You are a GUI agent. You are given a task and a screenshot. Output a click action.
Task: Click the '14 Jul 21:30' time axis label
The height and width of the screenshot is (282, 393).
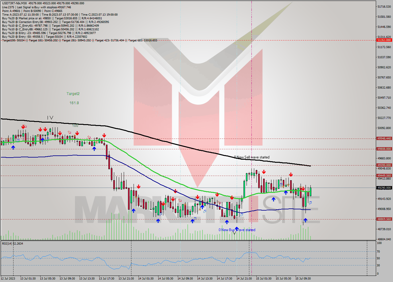click(244, 278)
